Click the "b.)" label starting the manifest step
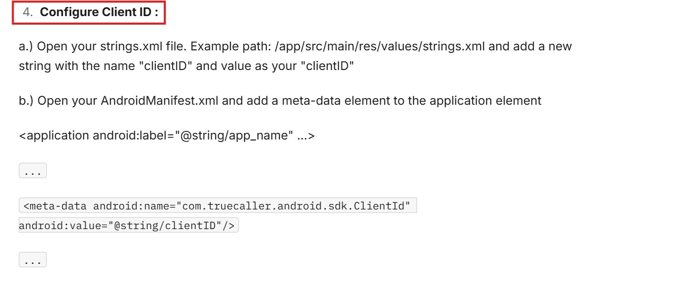The width and height of the screenshot is (696, 284). click(x=26, y=101)
